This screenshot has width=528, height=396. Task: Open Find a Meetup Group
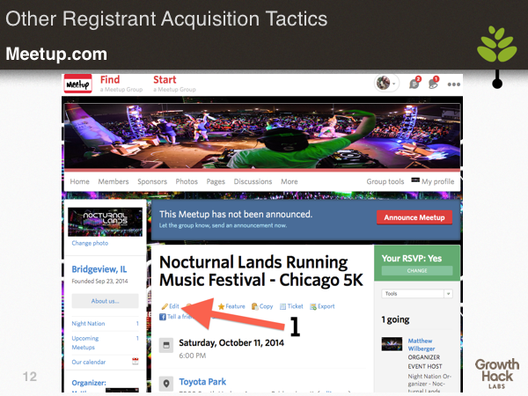pos(121,84)
